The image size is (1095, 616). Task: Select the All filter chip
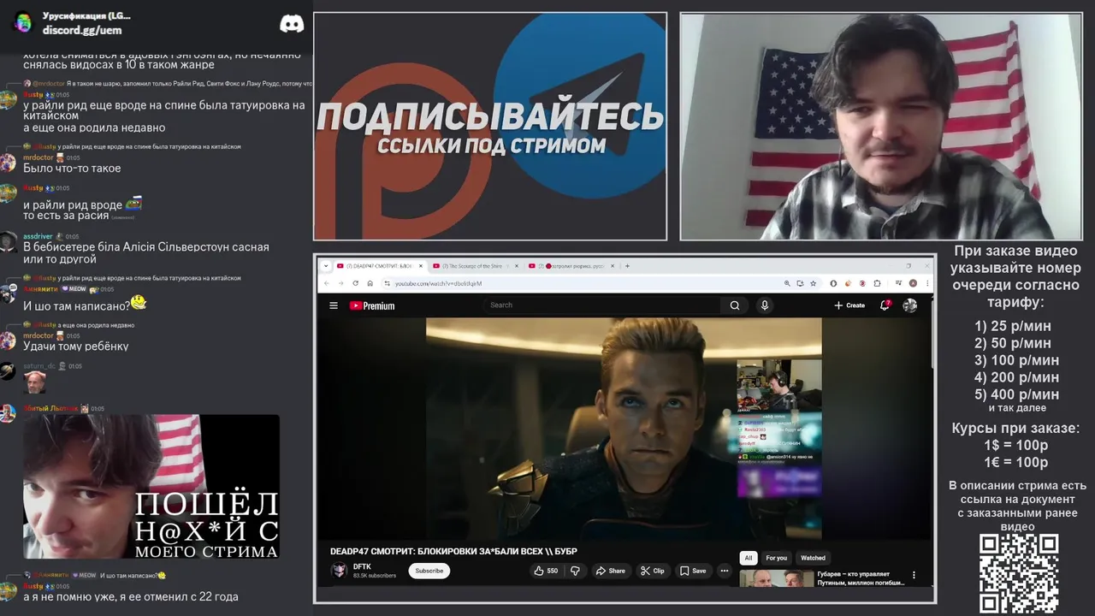(x=748, y=558)
